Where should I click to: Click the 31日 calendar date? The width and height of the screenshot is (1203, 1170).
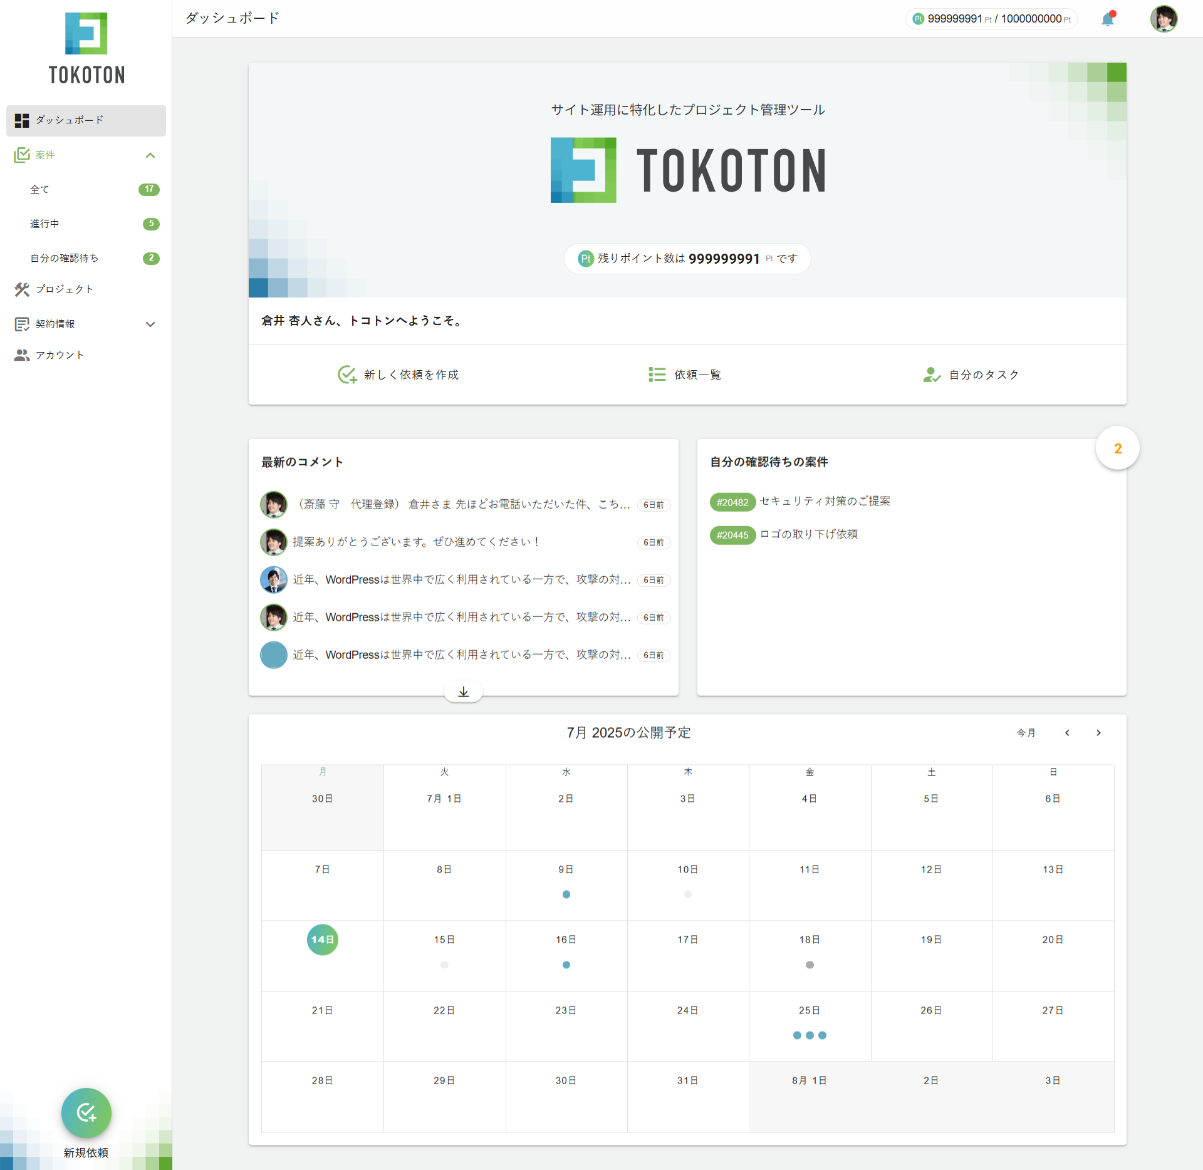tap(688, 1080)
